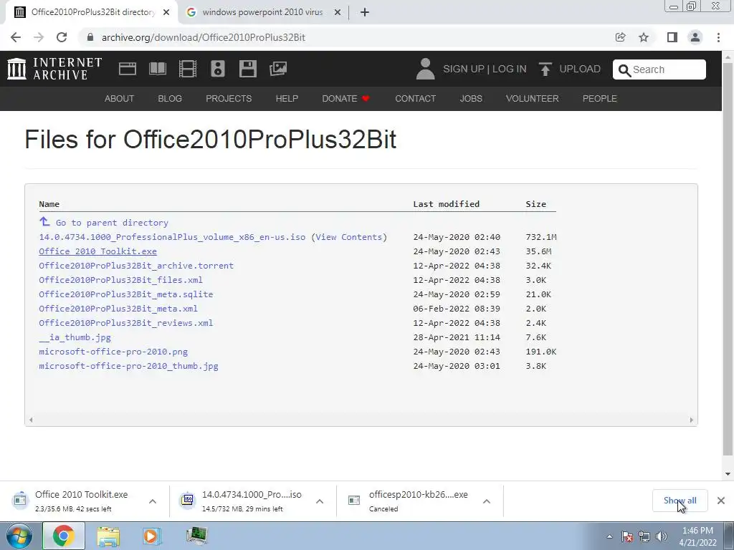The image size is (734, 550).
Task: Close the Office2010ProPlus32Bit tab
Action: click(x=166, y=13)
